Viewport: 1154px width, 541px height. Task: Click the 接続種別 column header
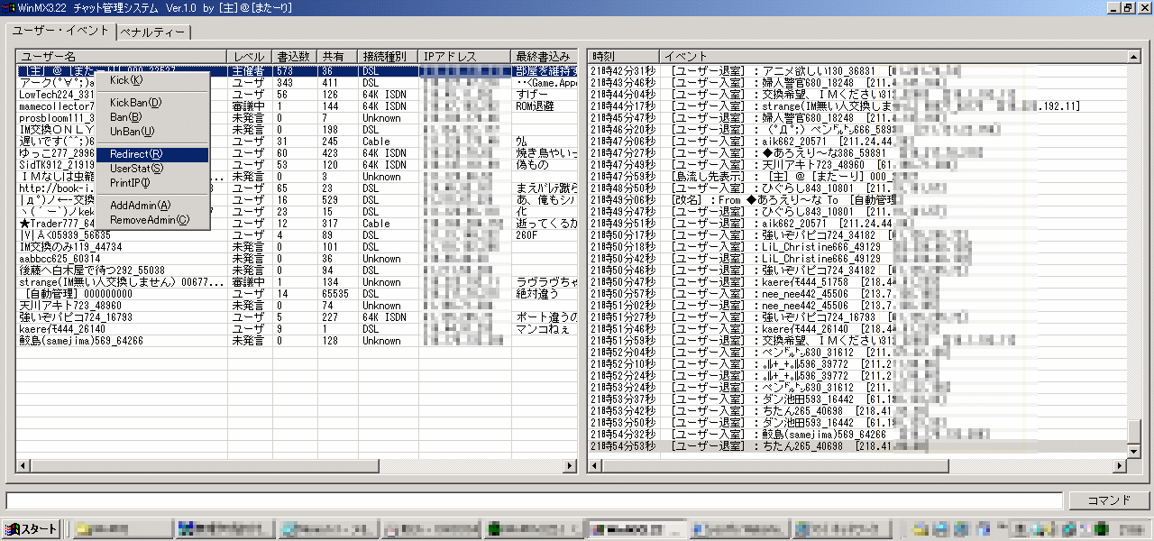[x=386, y=57]
